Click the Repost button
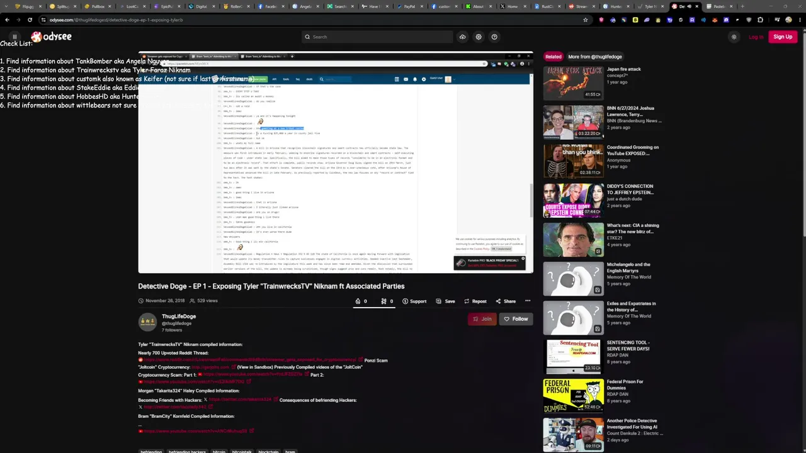Image resolution: width=806 pixels, height=453 pixels. point(475,301)
